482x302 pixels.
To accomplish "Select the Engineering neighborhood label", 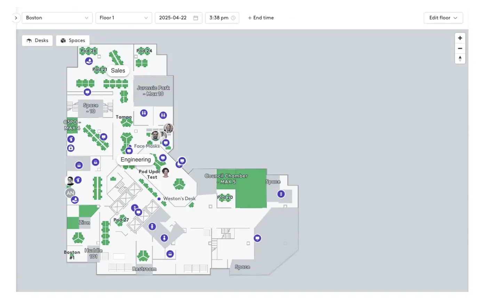I will click(x=136, y=160).
